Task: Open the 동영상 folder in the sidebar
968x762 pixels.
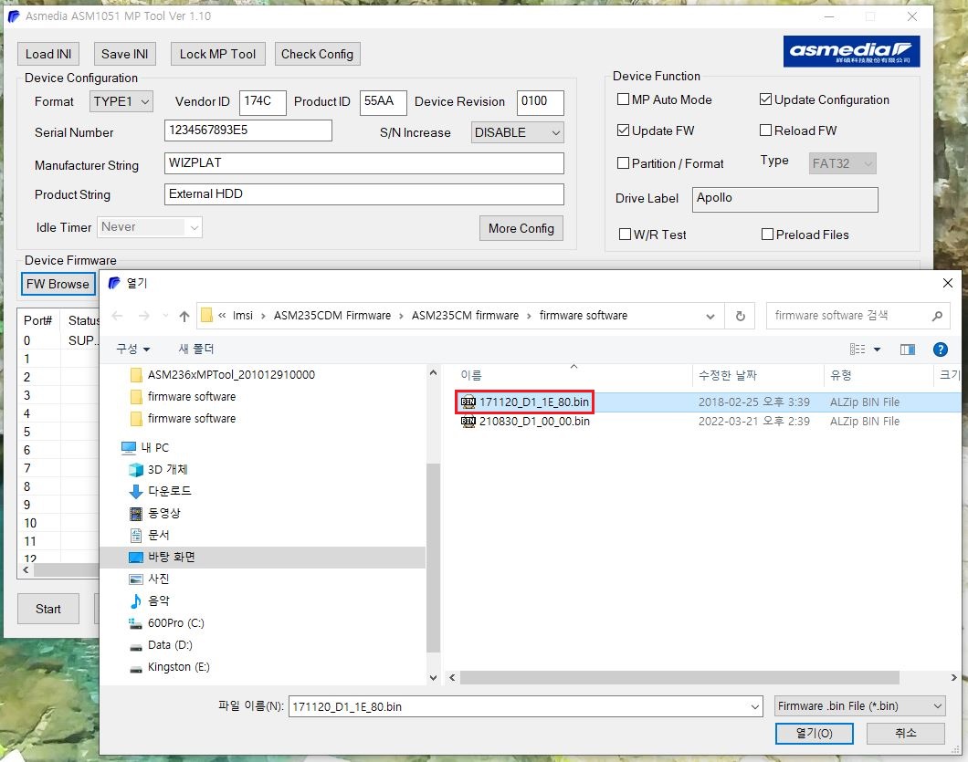Action: click(154, 514)
